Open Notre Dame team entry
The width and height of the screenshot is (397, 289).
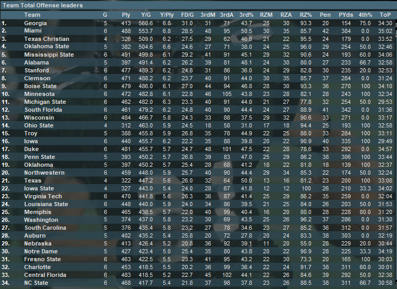click(41, 251)
